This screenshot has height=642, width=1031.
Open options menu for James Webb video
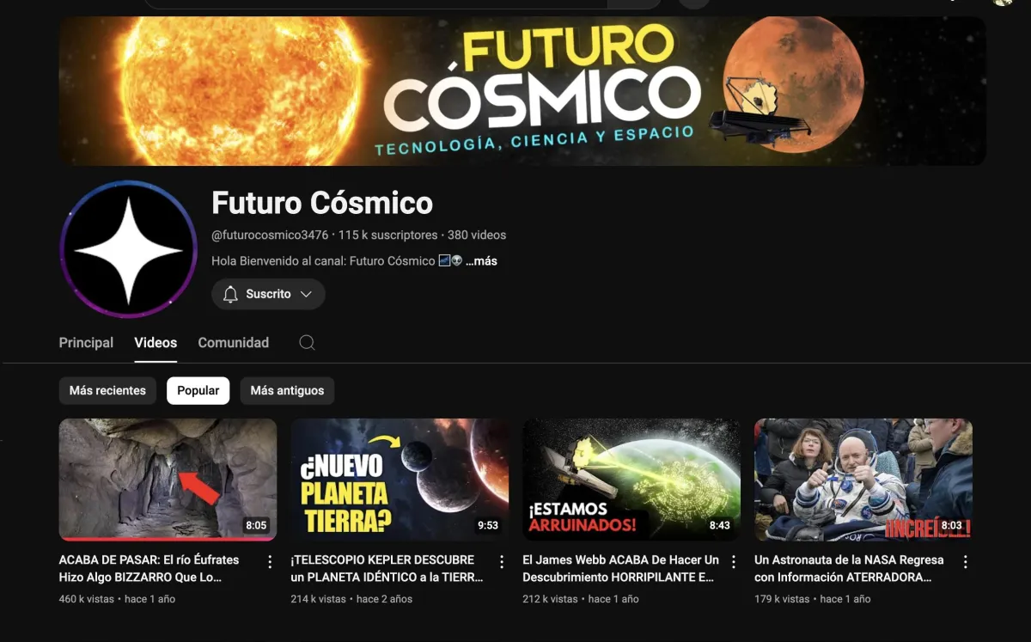coord(734,561)
